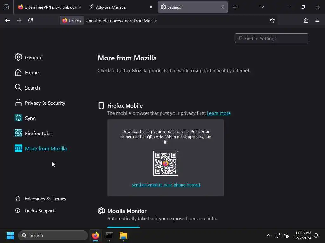Focus the Find in Settings search box
The width and height of the screenshot is (325, 243).
pyautogui.click(x=272, y=38)
